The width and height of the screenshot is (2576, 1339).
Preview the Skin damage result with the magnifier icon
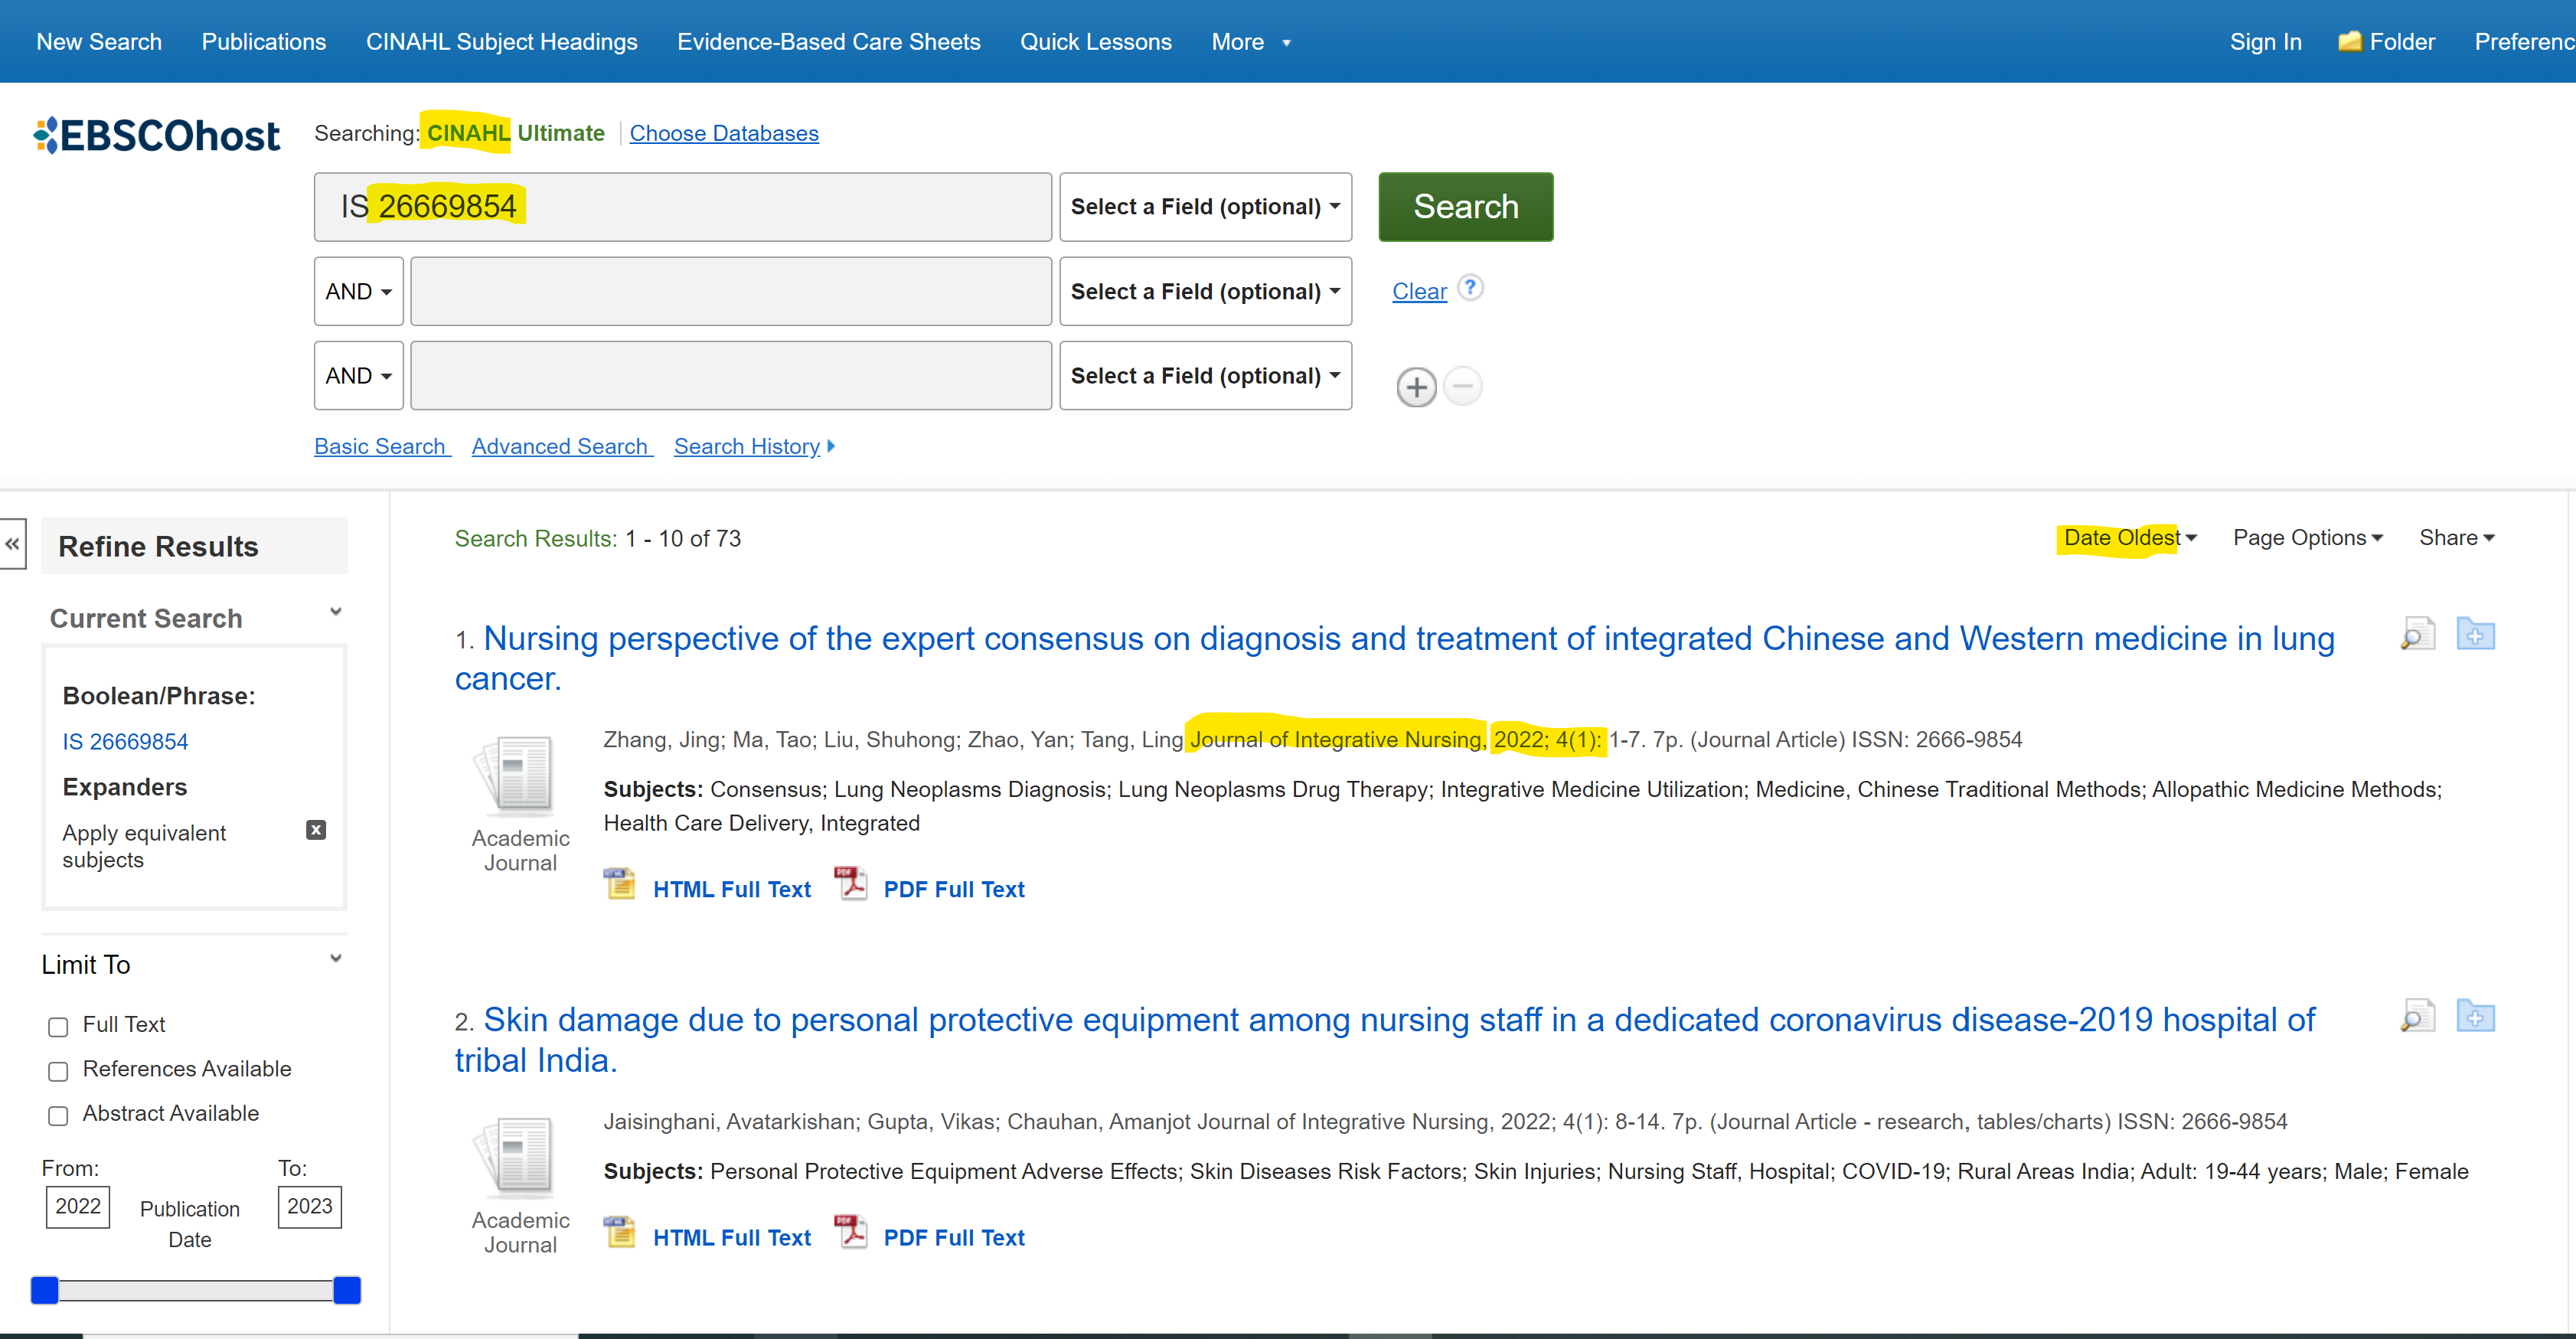tap(2417, 1016)
